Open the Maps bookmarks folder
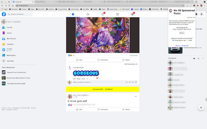207x129 pixels. point(31,9)
